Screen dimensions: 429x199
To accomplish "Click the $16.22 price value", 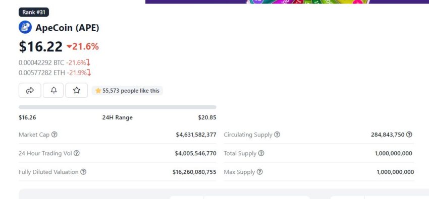I will (40, 46).
